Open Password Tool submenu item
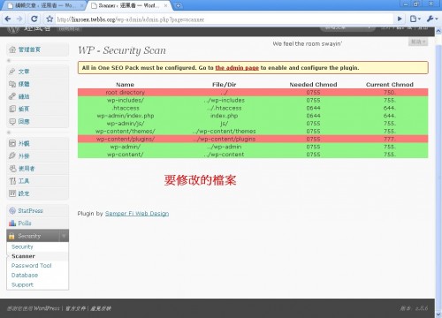The width and height of the screenshot is (442, 318). coord(31,265)
